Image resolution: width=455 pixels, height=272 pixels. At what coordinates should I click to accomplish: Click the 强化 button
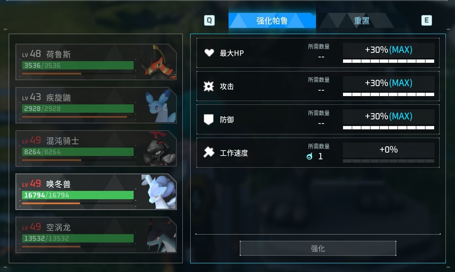pyautogui.click(x=318, y=249)
